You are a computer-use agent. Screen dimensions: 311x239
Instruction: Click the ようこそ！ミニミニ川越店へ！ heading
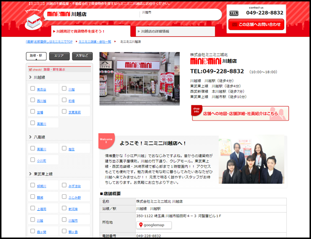click(153, 143)
